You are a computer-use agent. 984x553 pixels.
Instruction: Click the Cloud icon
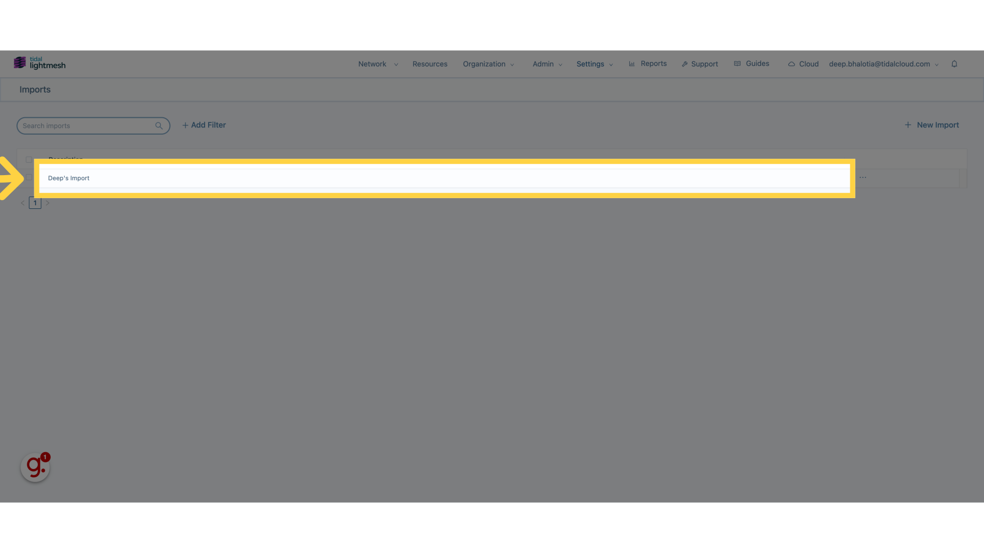[x=792, y=63]
